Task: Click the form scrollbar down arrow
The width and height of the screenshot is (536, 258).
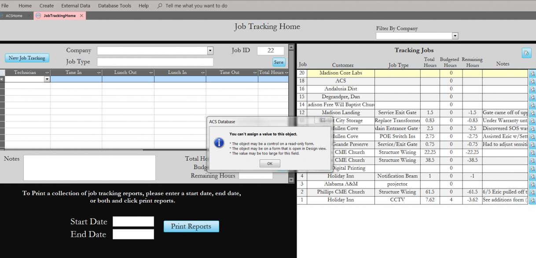Action: (x=290, y=179)
